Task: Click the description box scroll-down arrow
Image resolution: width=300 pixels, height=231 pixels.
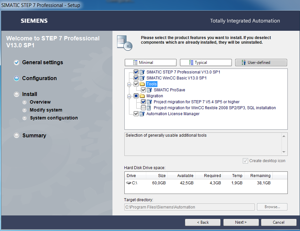Action: coord(284,152)
